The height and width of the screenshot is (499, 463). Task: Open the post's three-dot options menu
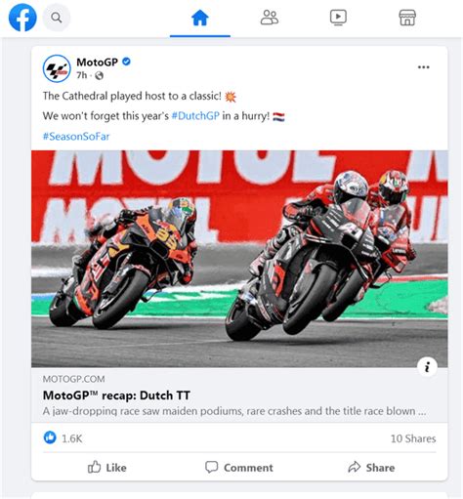[423, 67]
